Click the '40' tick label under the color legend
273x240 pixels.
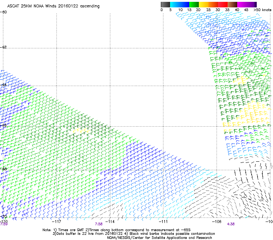tap(237, 10)
